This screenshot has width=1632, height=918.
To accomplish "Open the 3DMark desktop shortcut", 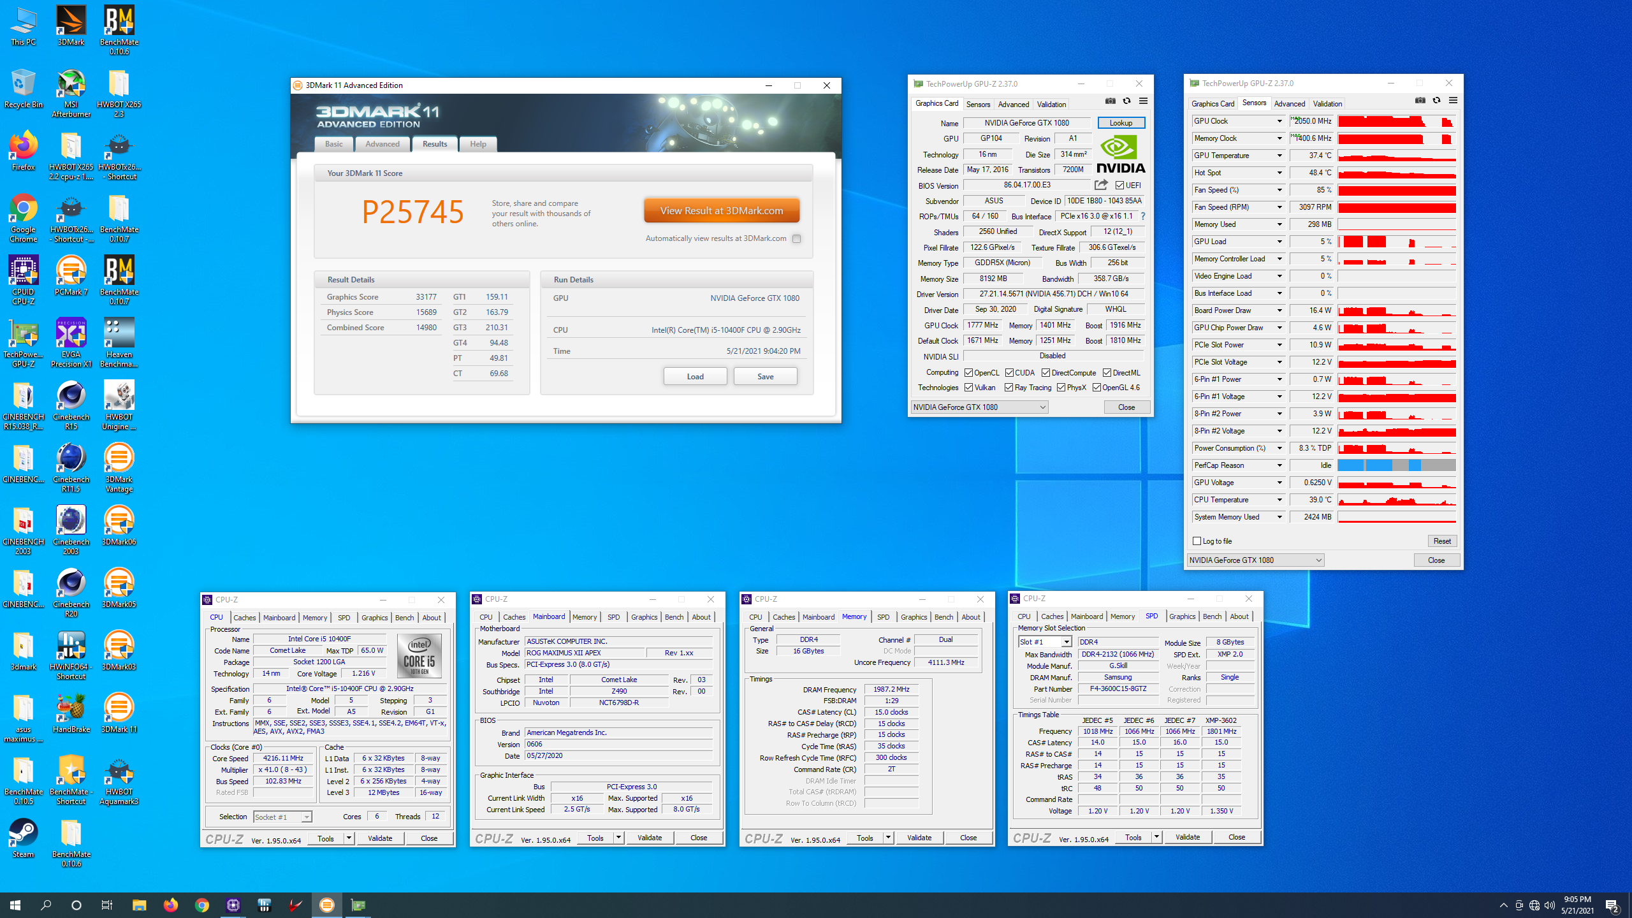I will click(71, 26).
